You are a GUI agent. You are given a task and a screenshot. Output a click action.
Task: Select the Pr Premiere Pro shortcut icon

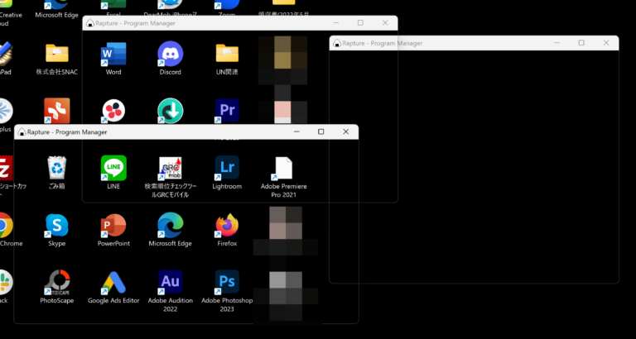[227, 111]
